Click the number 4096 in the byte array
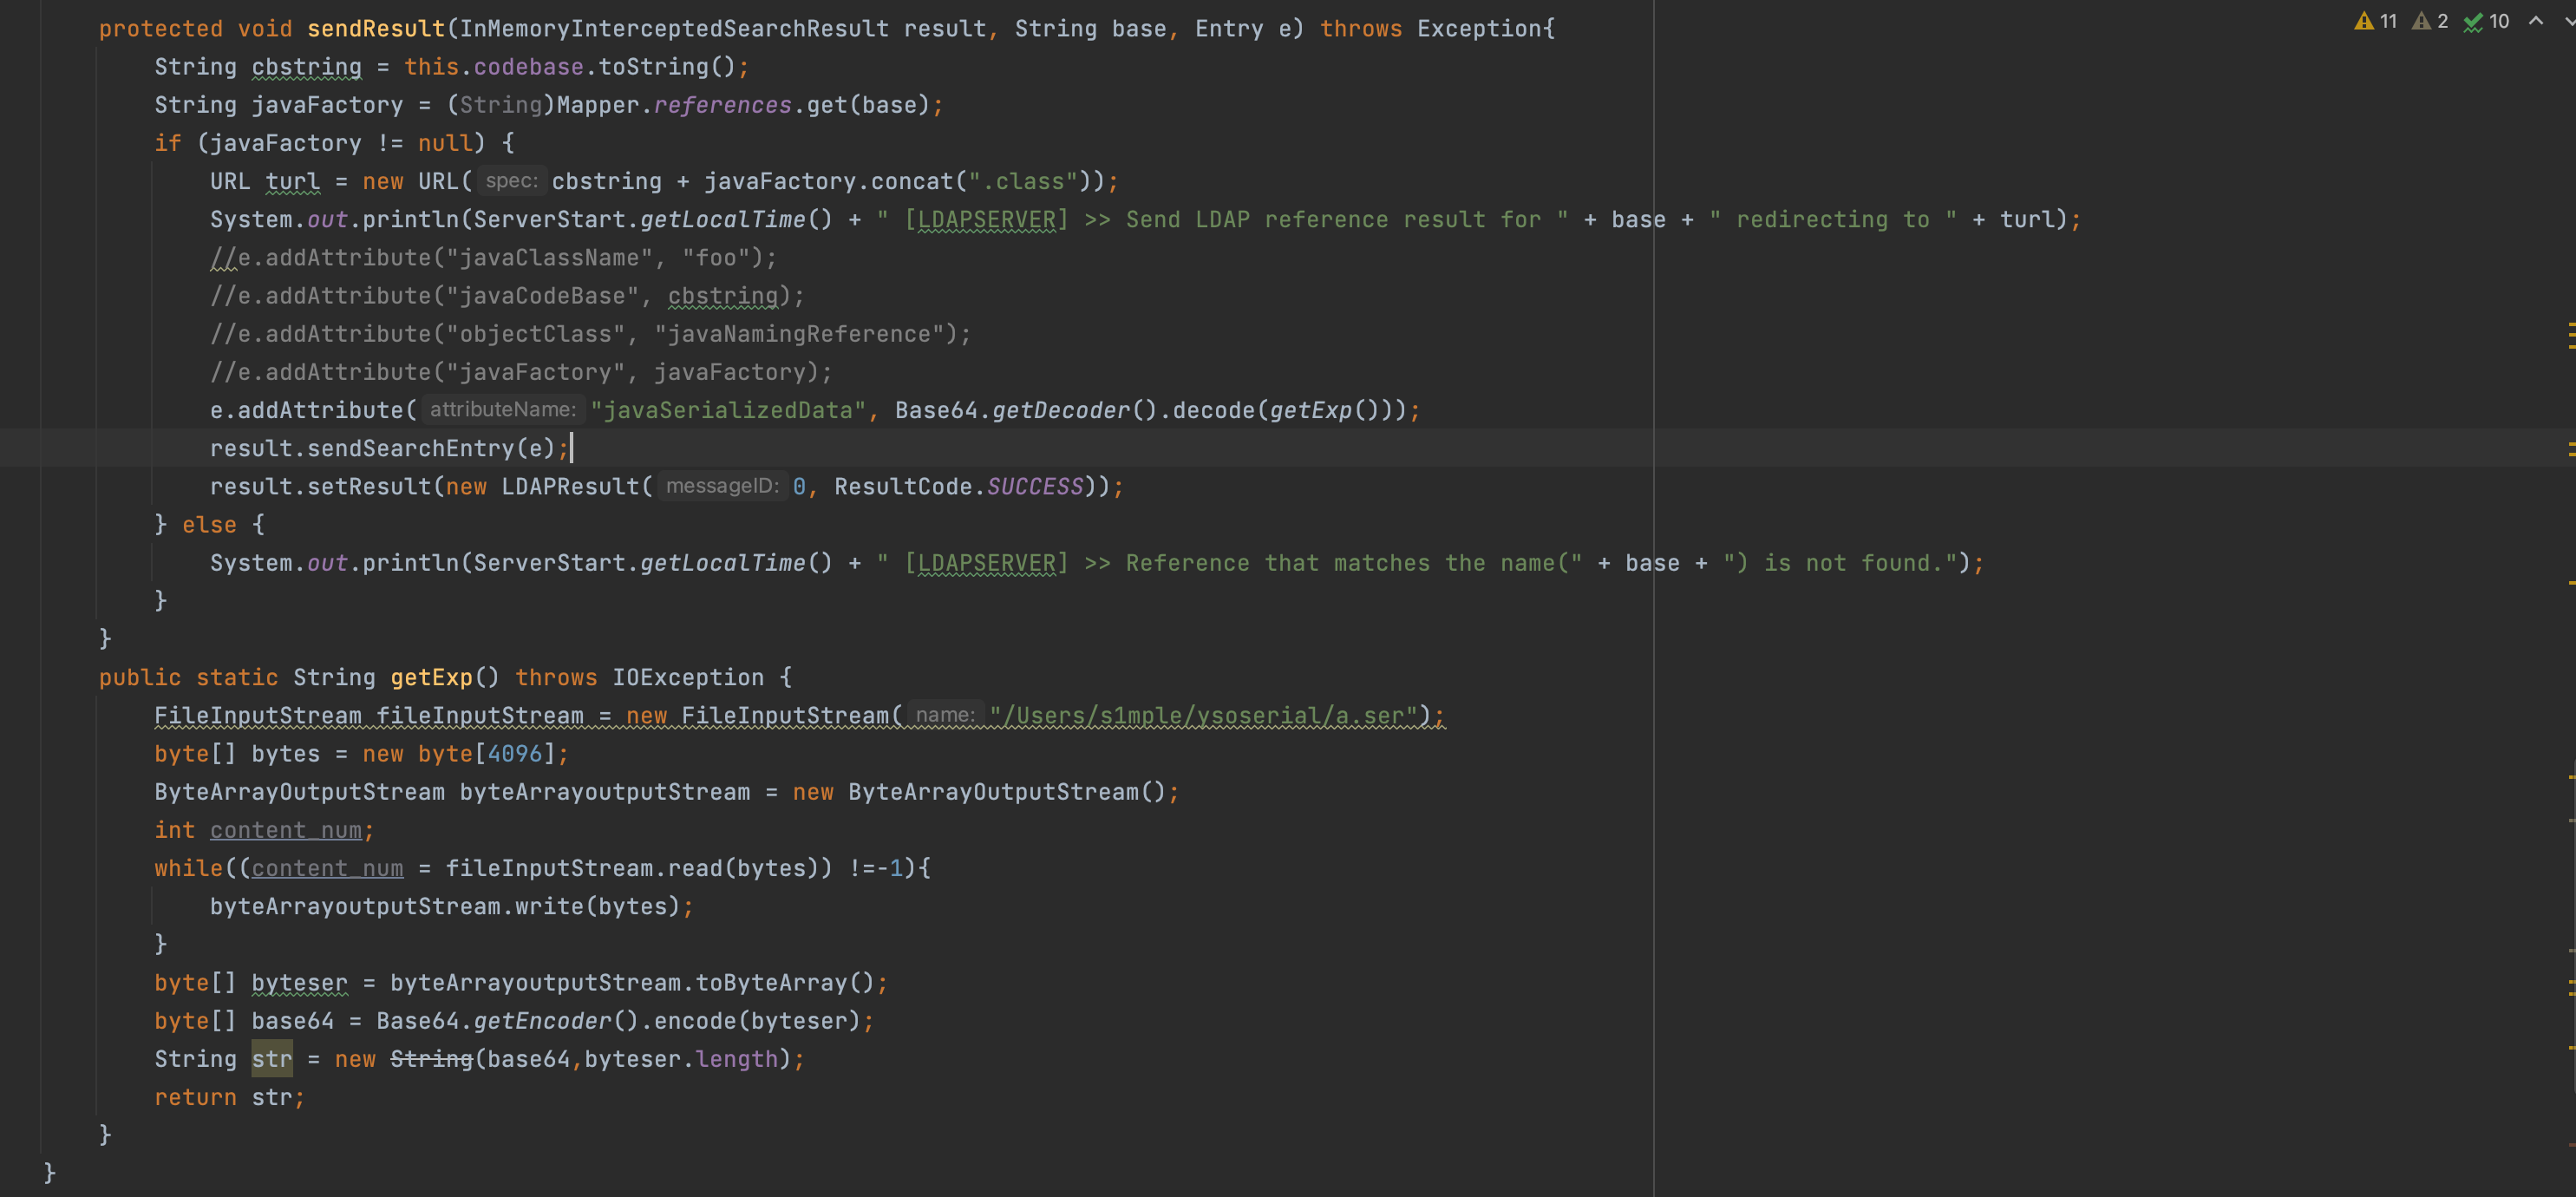2576x1197 pixels. tap(514, 754)
